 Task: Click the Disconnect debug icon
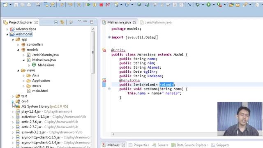coord(108,5)
